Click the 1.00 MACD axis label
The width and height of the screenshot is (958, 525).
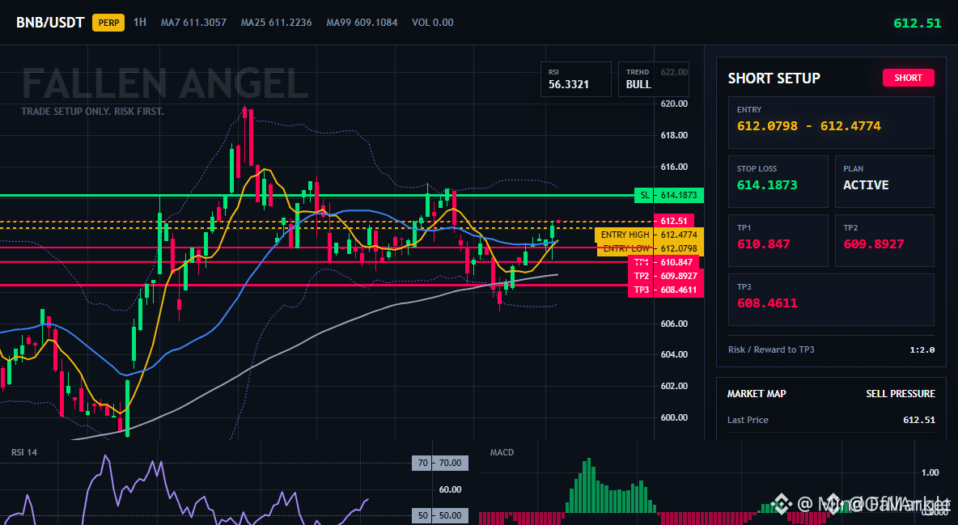point(930,472)
